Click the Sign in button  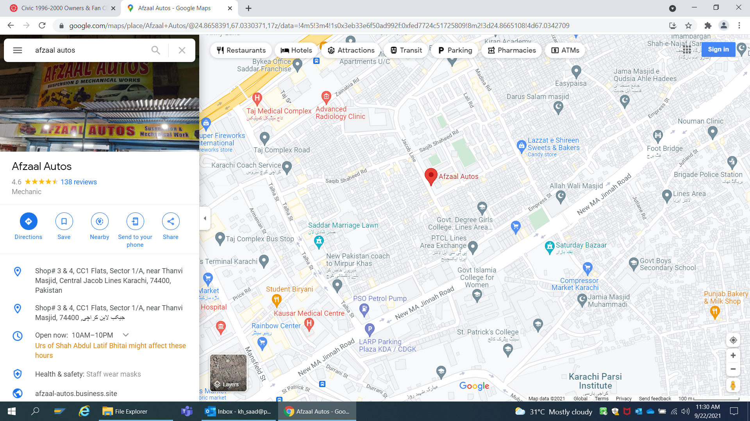coord(718,50)
